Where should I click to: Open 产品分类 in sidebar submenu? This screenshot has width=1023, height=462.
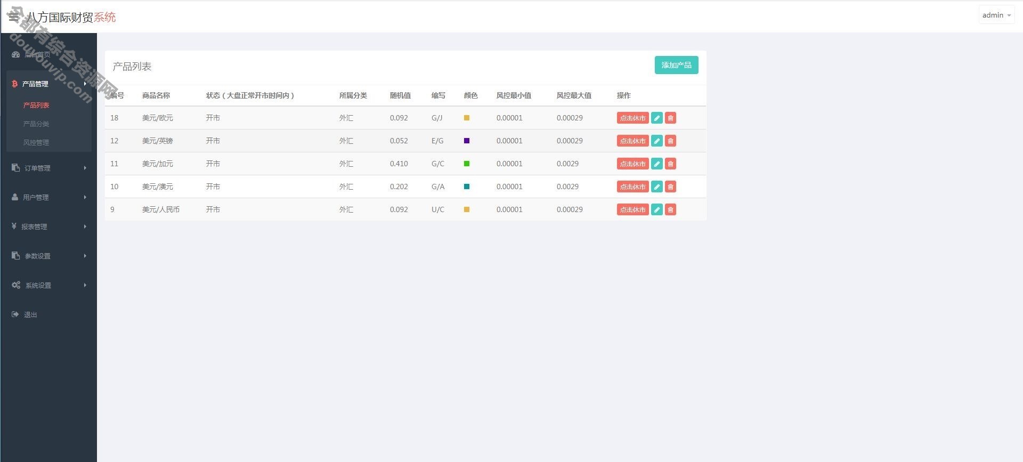pyautogui.click(x=36, y=124)
